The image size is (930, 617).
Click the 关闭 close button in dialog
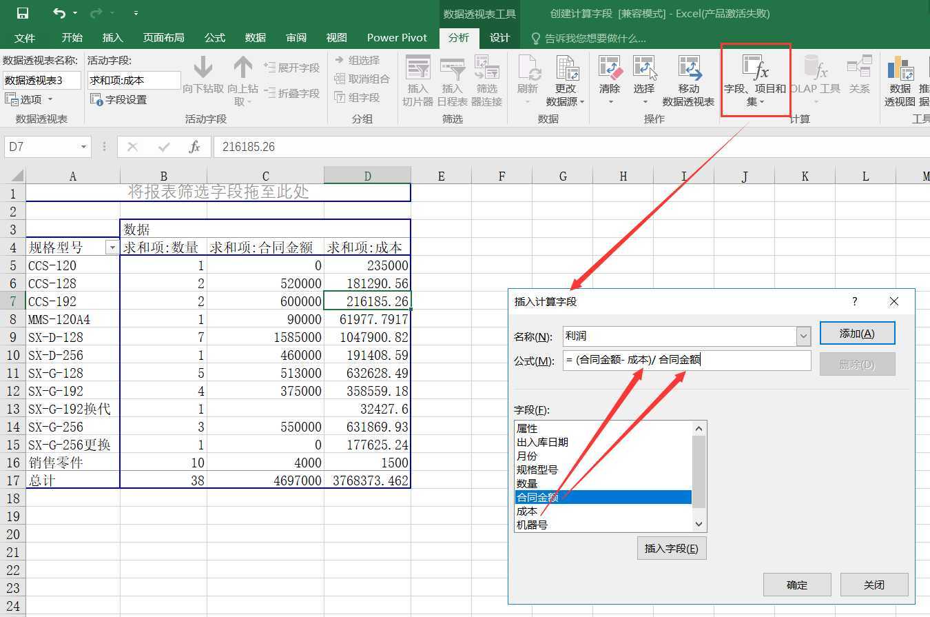[x=874, y=585]
